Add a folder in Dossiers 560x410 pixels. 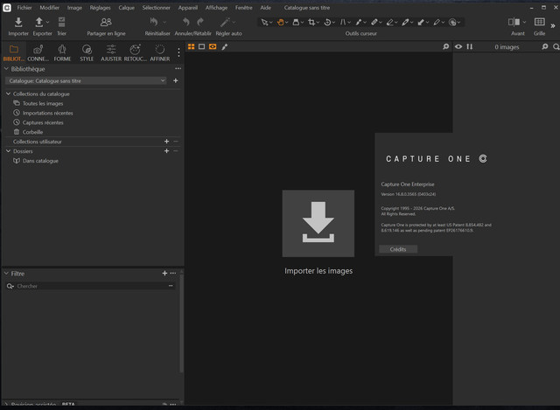pyautogui.click(x=166, y=151)
